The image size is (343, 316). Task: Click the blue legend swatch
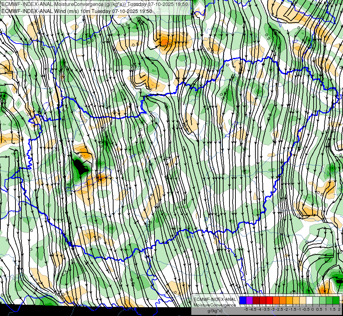(x=243, y=300)
